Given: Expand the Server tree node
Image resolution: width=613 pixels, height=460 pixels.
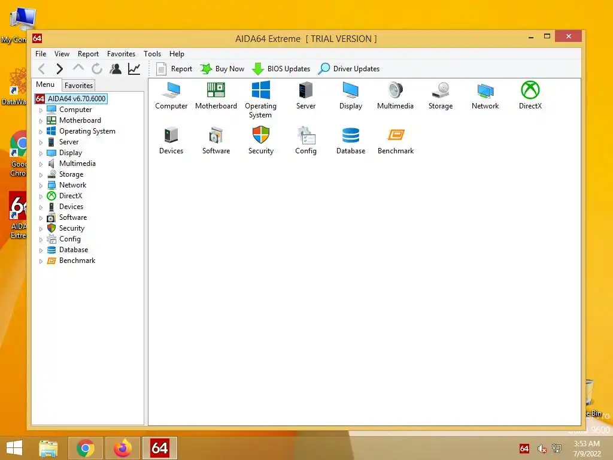Looking at the screenshot, I should pos(41,143).
